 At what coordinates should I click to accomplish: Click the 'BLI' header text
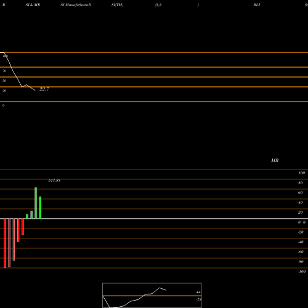257,5
